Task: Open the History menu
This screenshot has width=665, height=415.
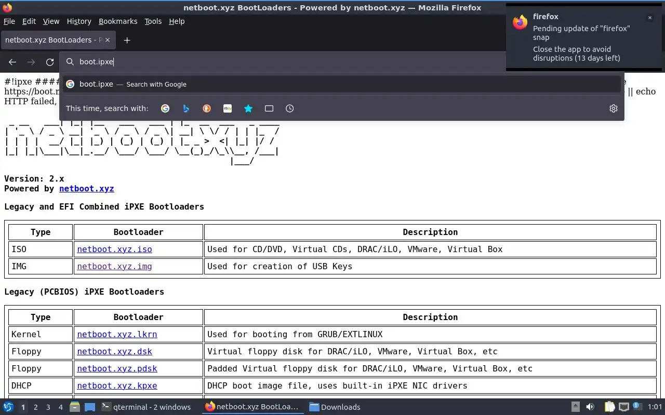Action: point(79,21)
